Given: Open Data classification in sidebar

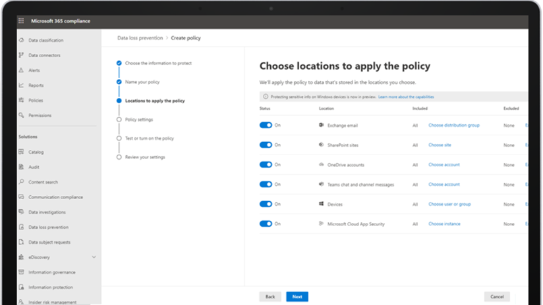Looking at the screenshot, I should [x=46, y=40].
